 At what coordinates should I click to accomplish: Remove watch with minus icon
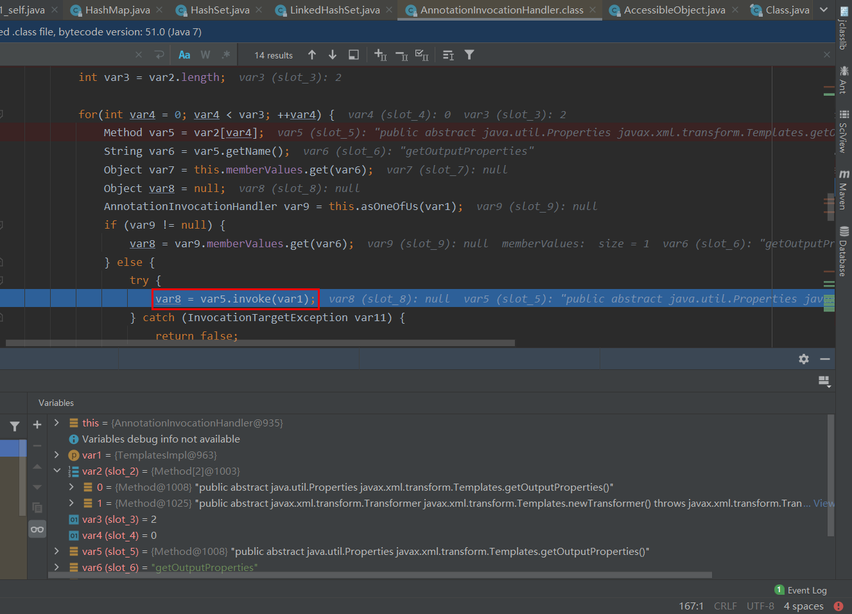(x=37, y=445)
